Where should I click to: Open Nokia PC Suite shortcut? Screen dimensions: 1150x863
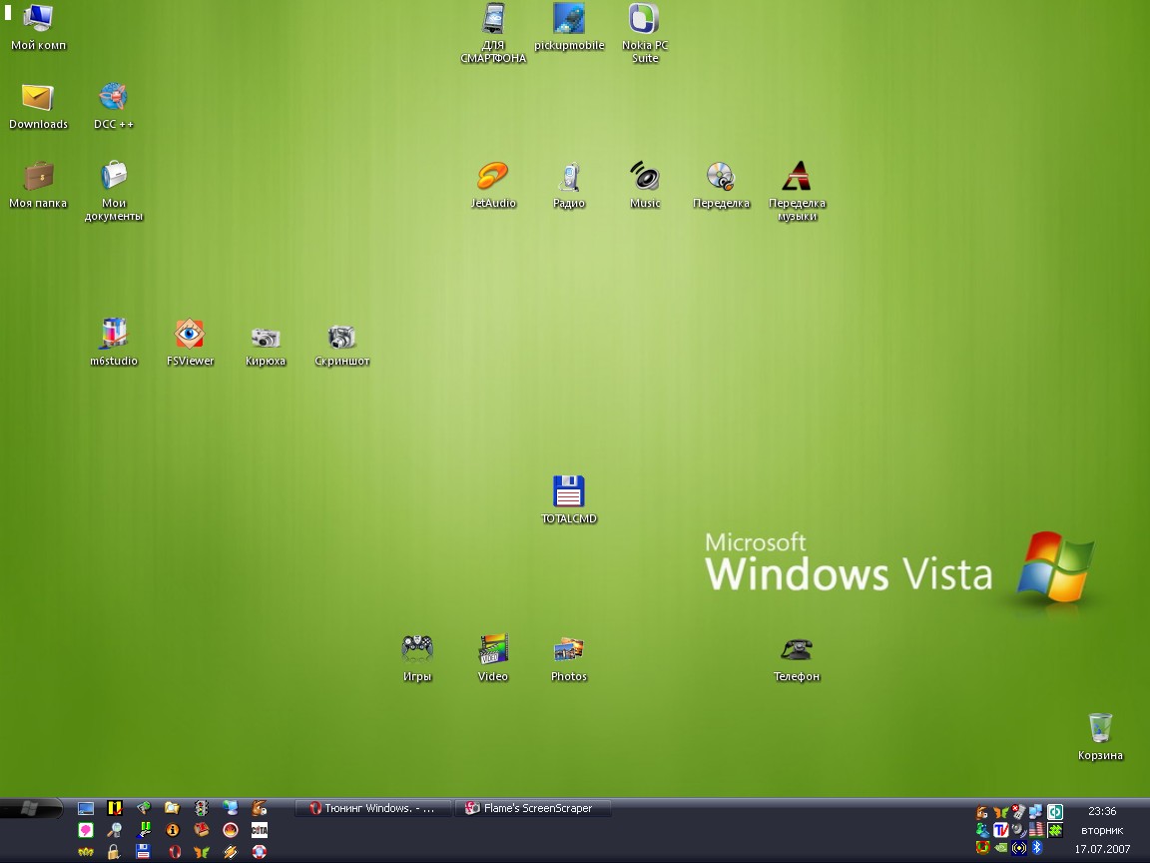click(x=645, y=19)
